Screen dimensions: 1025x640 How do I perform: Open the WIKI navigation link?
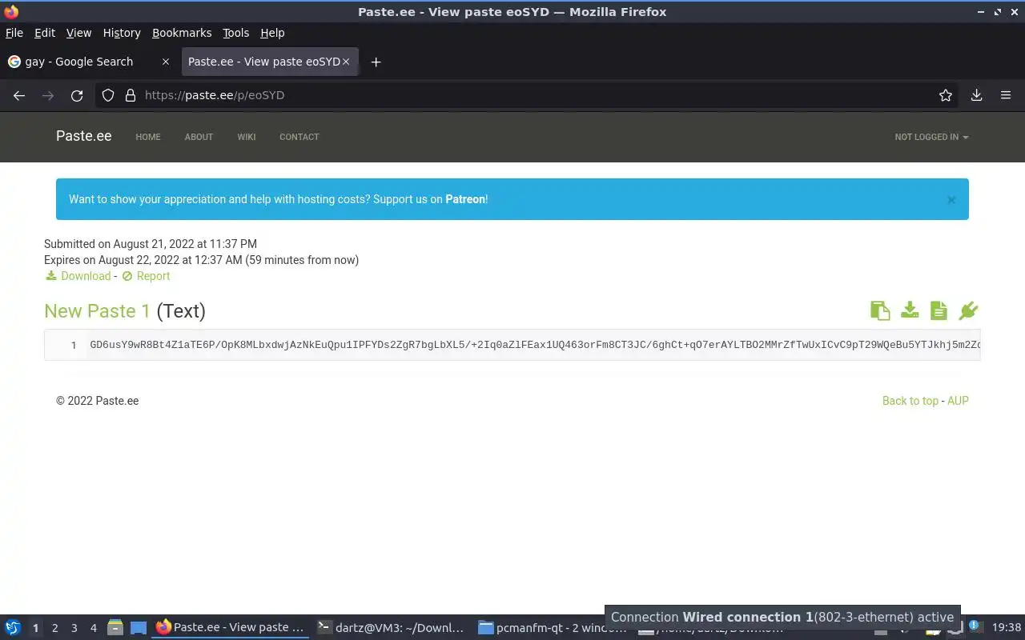point(247,137)
